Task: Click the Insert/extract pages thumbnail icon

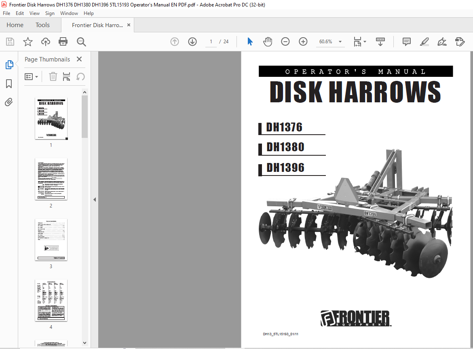Action: (x=66, y=76)
